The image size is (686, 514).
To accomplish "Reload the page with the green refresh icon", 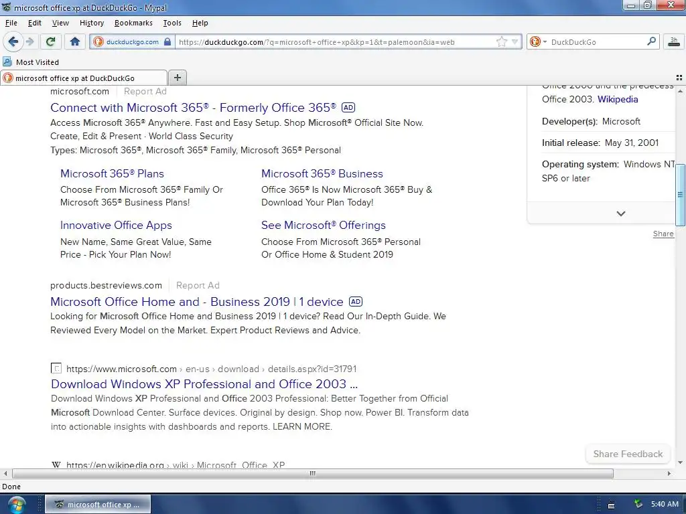I will tap(50, 41).
